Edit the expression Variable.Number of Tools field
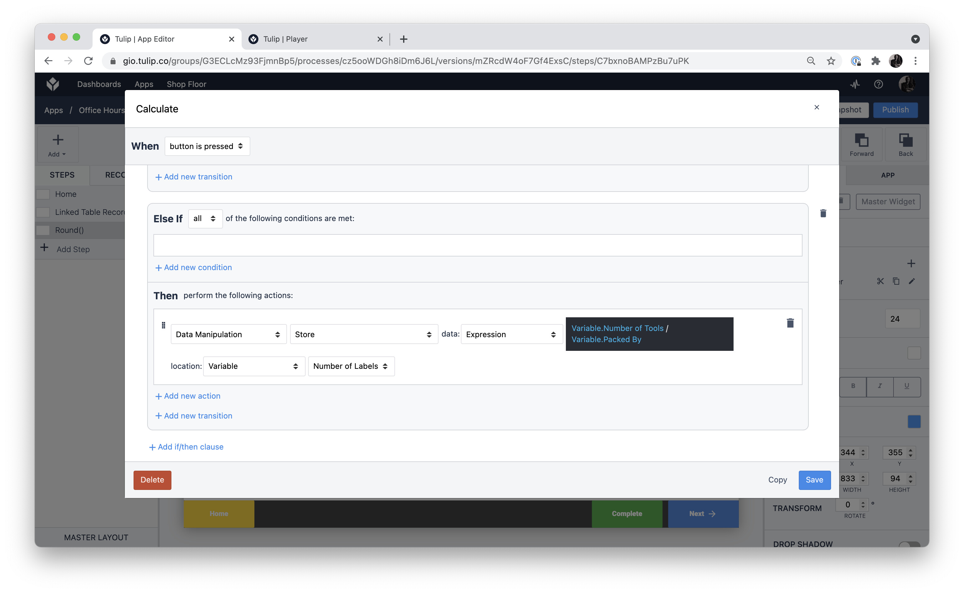 click(649, 334)
